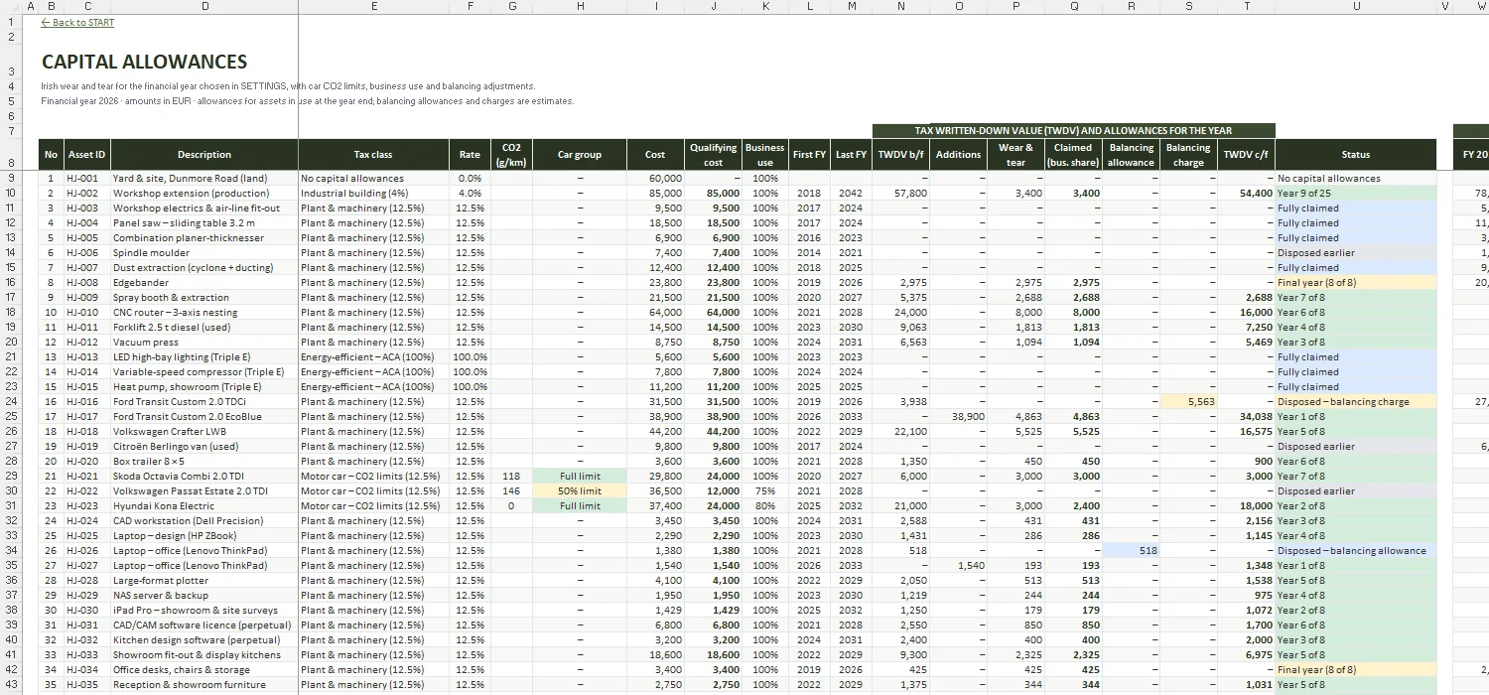Viewport: 1489px width, 695px height.
Task: Select the 60,000 cost cell
Action: 656,178
